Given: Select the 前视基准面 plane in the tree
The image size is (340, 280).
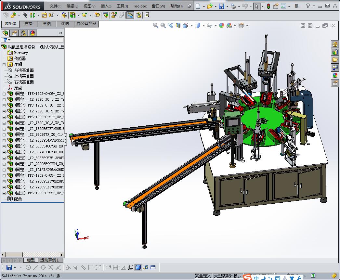Looking at the screenshot, I should click(x=24, y=70).
